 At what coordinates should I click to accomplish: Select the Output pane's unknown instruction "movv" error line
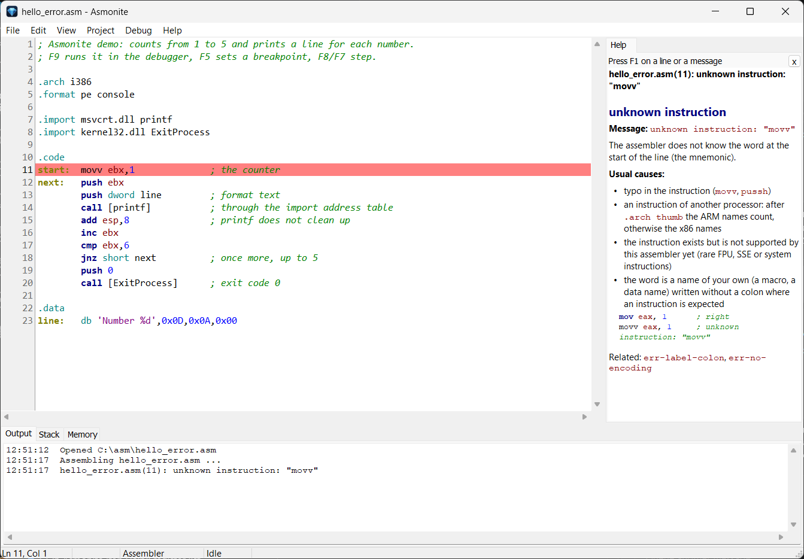point(189,470)
